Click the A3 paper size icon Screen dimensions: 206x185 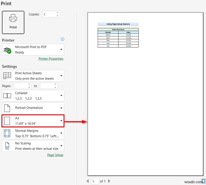[7, 121]
